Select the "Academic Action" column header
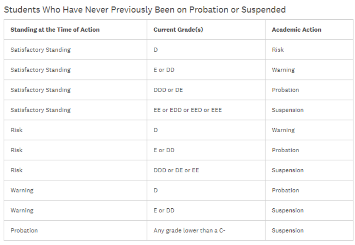 (296, 30)
